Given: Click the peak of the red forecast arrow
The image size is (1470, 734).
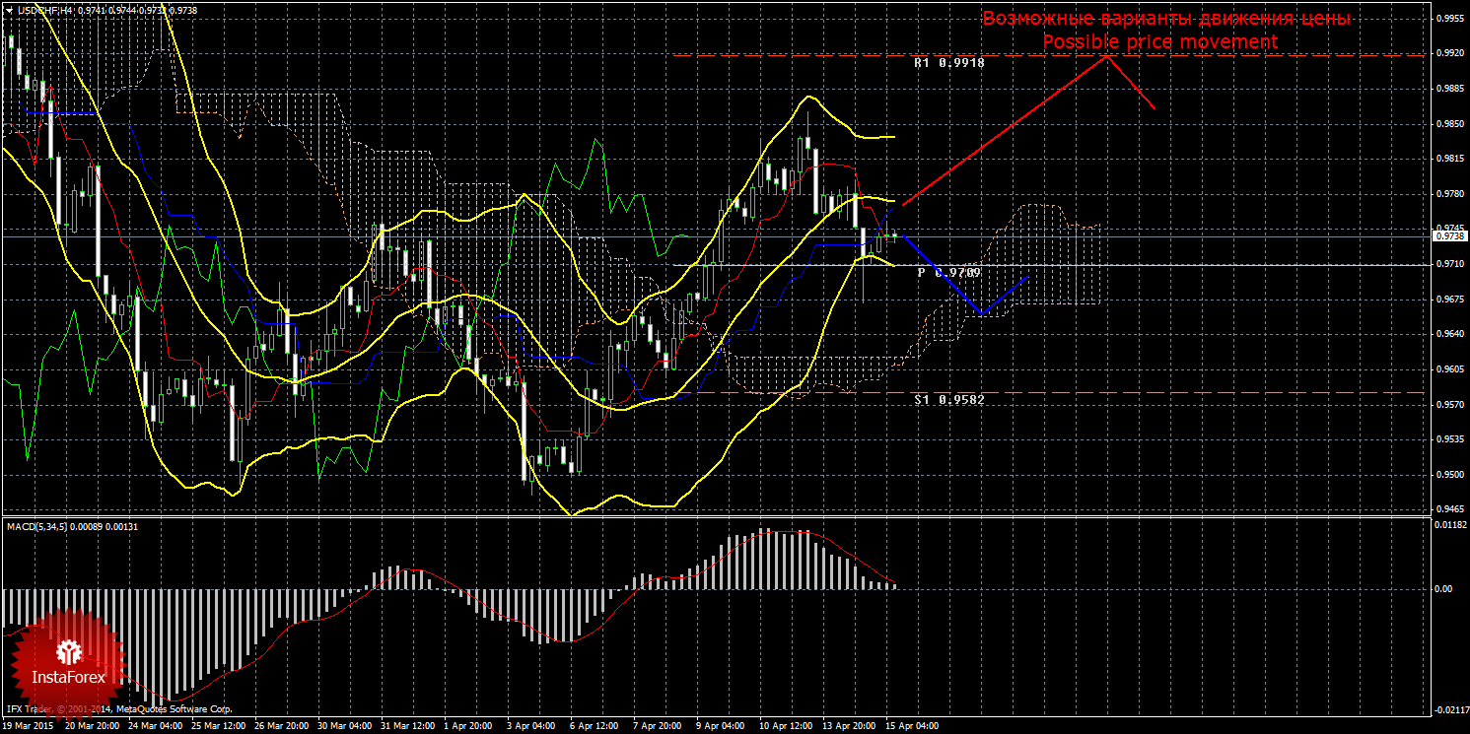Looking at the screenshot, I should point(1106,56).
